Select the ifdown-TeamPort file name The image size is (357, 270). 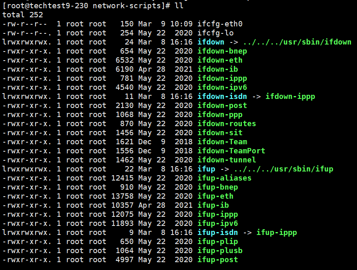(x=231, y=151)
